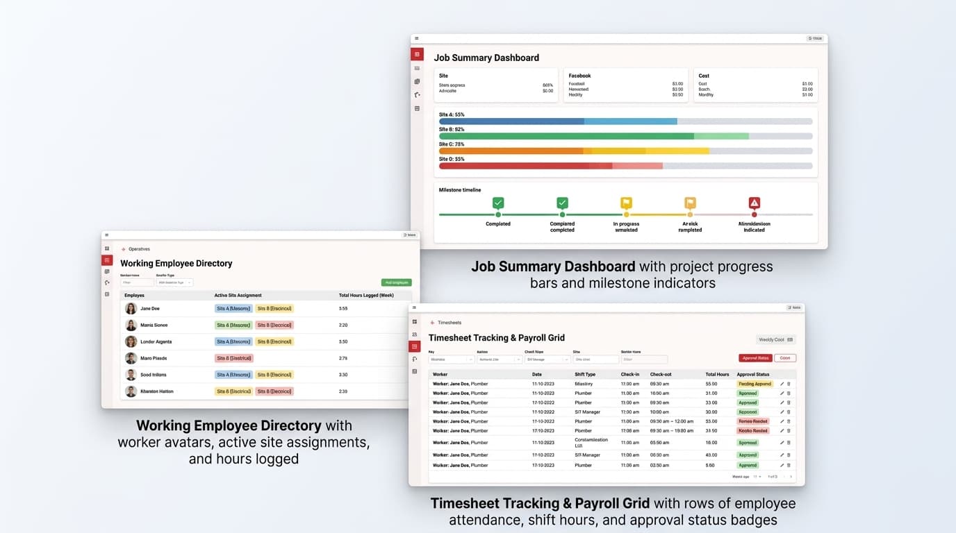Delete timesheet row with 33.00 total hours
Image resolution: width=956 pixels, height=533 pixels.
(x=789, y=403)
